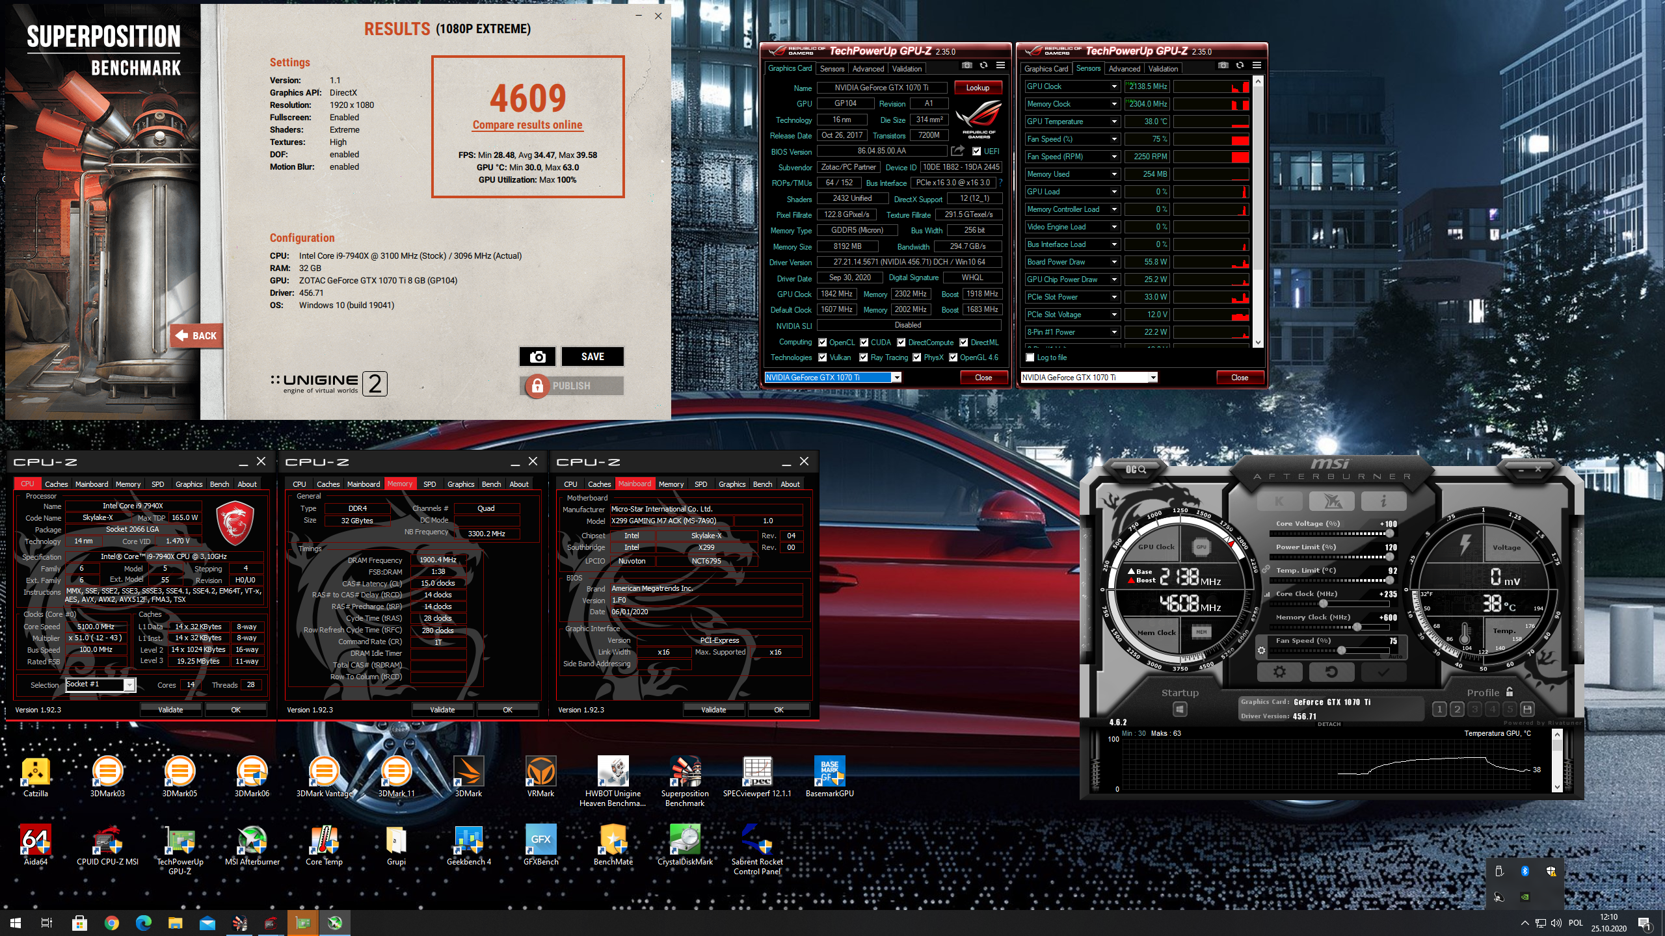Viewport: 1665px width, 936px height.
Task: Take screenshot in left GPU-Z window
Action: 967,66
